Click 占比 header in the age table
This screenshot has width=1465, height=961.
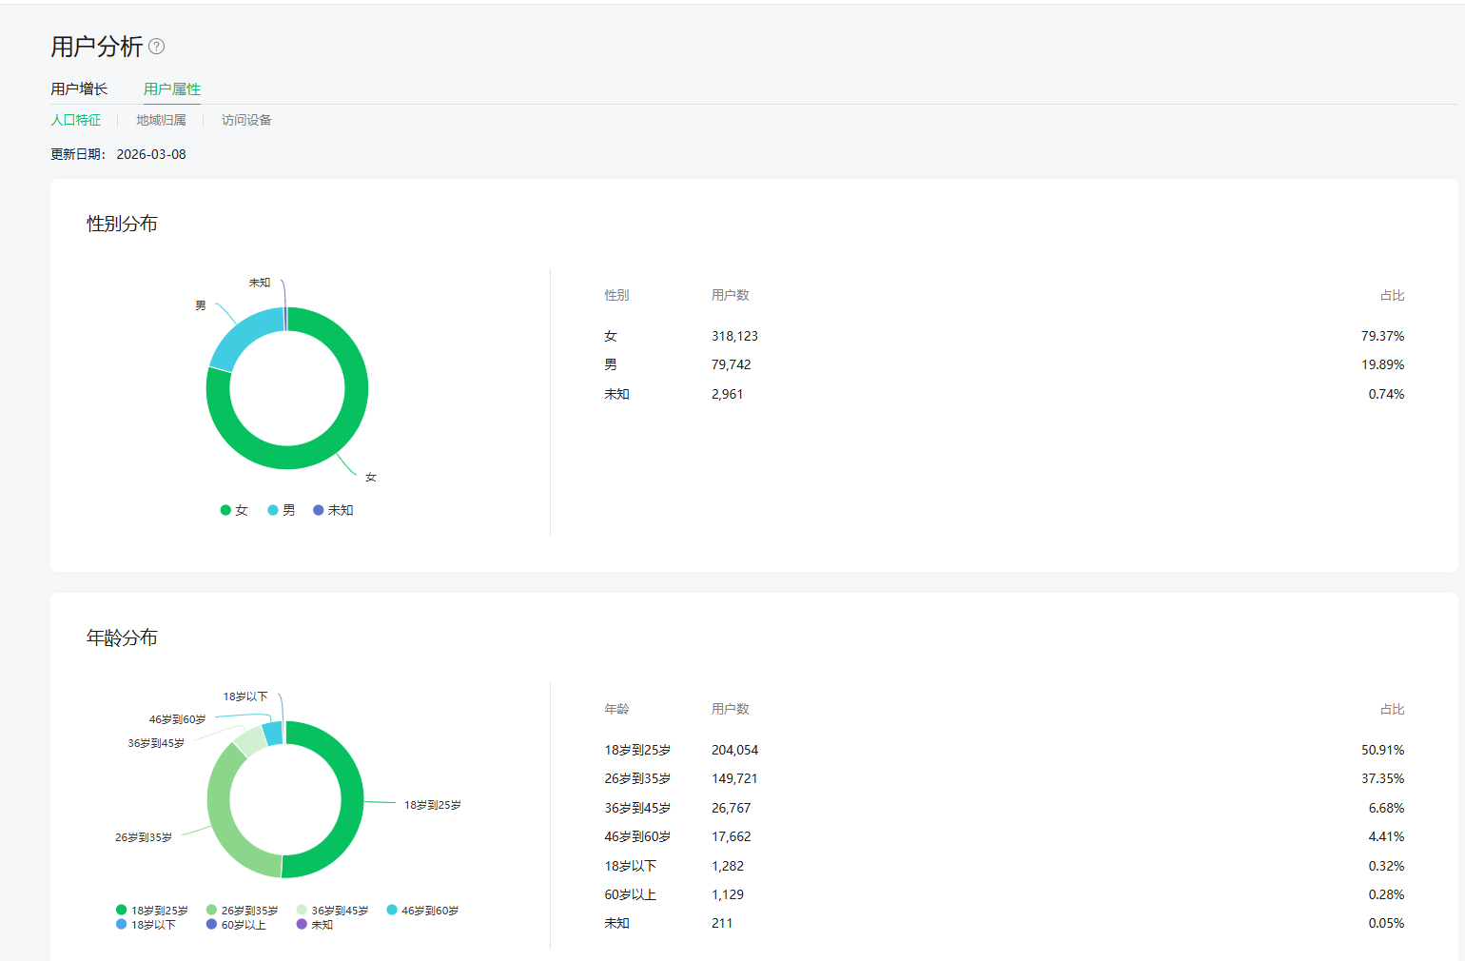click(x=1392, y=709)
